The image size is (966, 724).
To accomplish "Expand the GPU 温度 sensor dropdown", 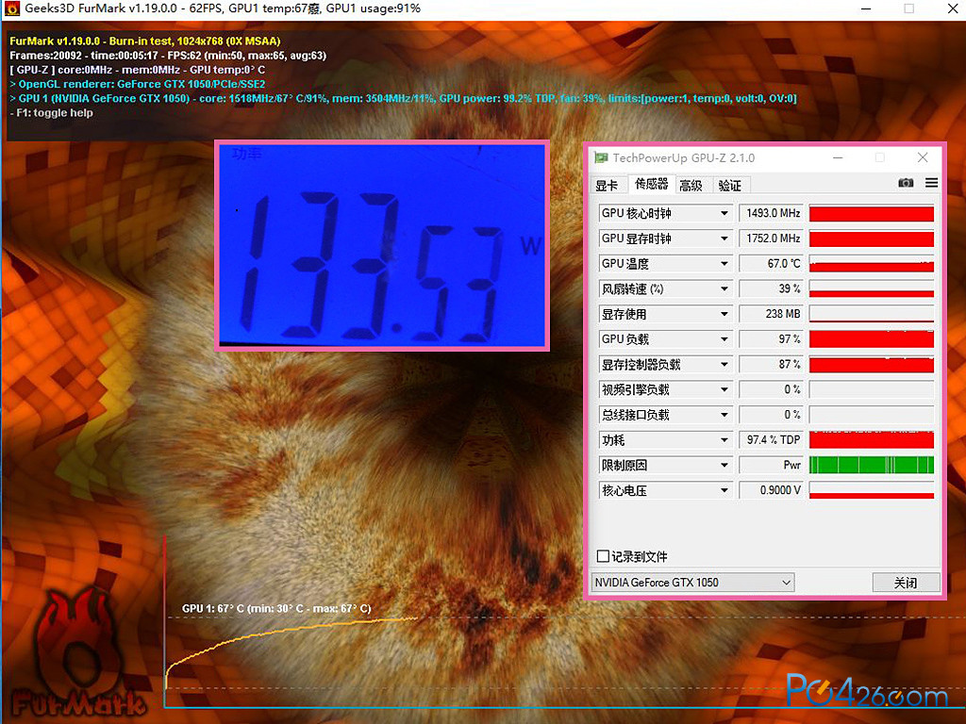I will pos(724,264).
